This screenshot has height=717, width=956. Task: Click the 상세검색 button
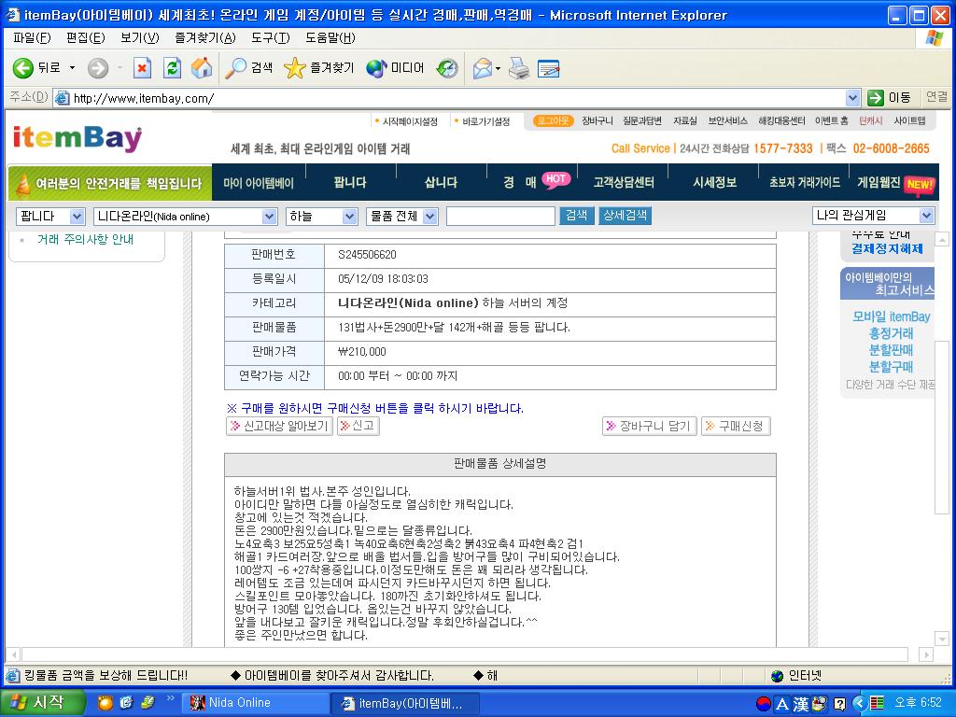[x=625, y=216]
